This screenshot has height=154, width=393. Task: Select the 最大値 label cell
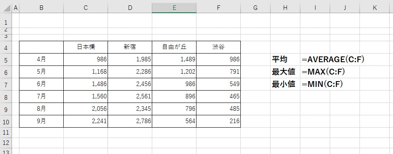tap(285, 72)
